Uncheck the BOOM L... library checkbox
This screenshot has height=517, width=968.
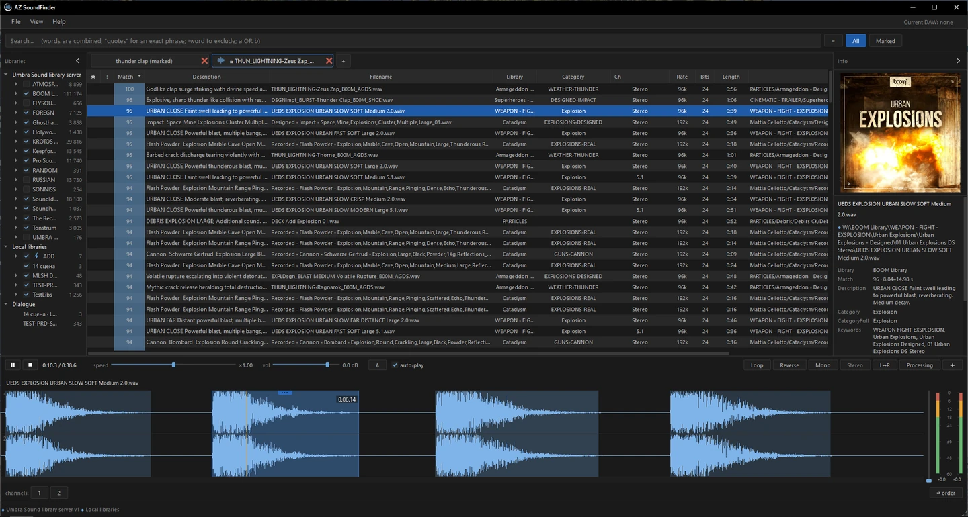click(27, 94)
